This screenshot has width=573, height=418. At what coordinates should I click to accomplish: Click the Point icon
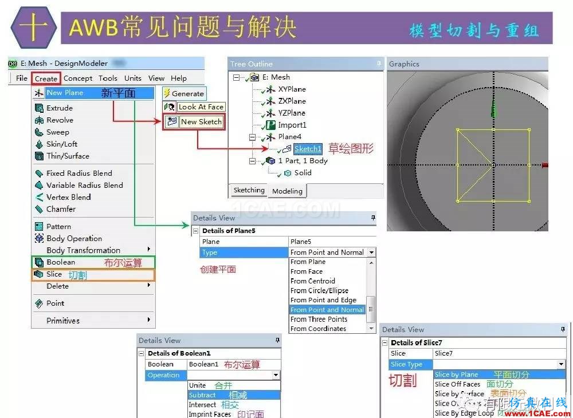39,303
